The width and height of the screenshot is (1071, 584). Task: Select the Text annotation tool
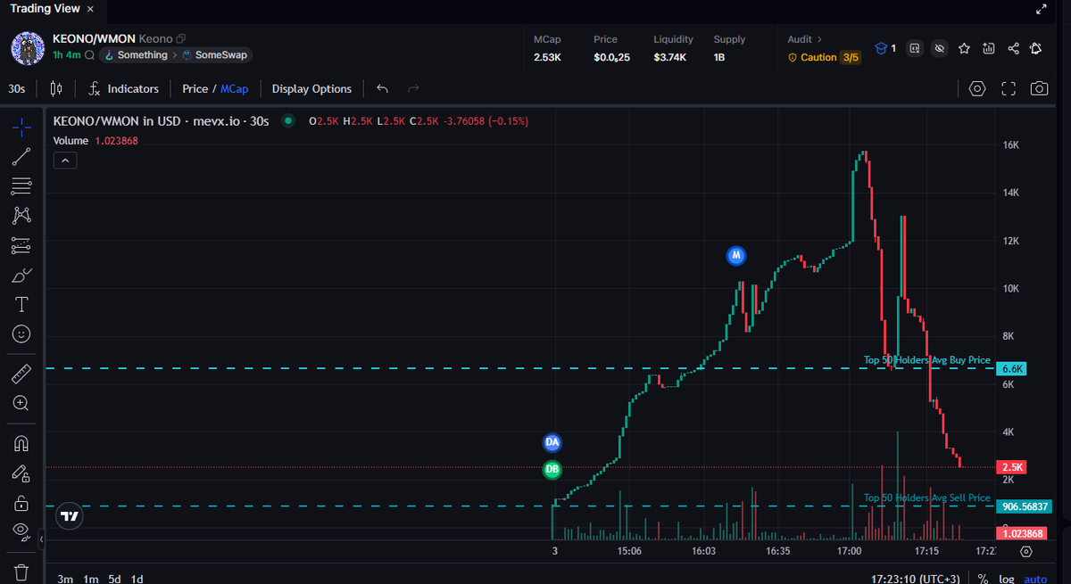pyautogui.click(x=22, y=304)
